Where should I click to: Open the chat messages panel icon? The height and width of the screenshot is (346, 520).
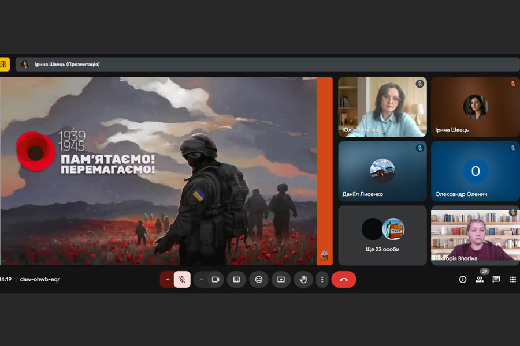click(x=496, y=280)
